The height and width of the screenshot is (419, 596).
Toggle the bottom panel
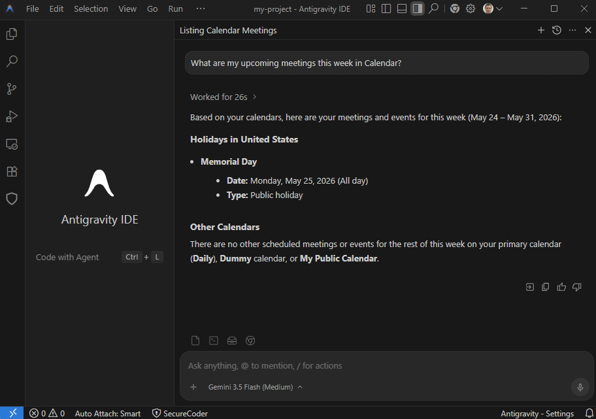(402, 8)
